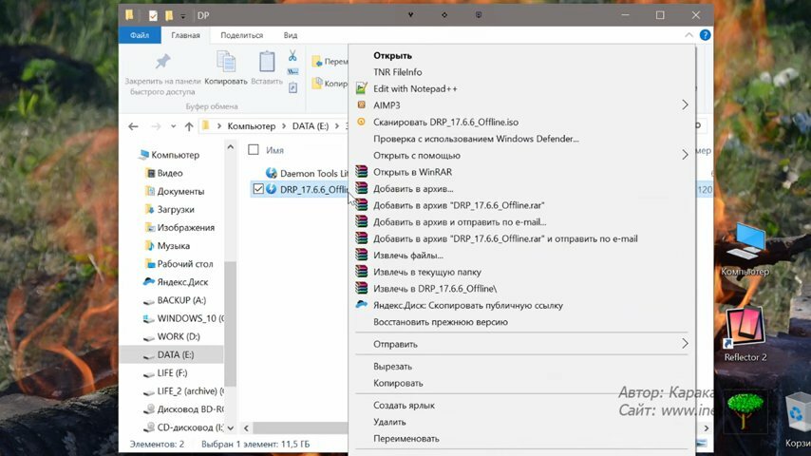Click the AIMP3 icon in the context menu
811x456 pixels.
point(362,105)
